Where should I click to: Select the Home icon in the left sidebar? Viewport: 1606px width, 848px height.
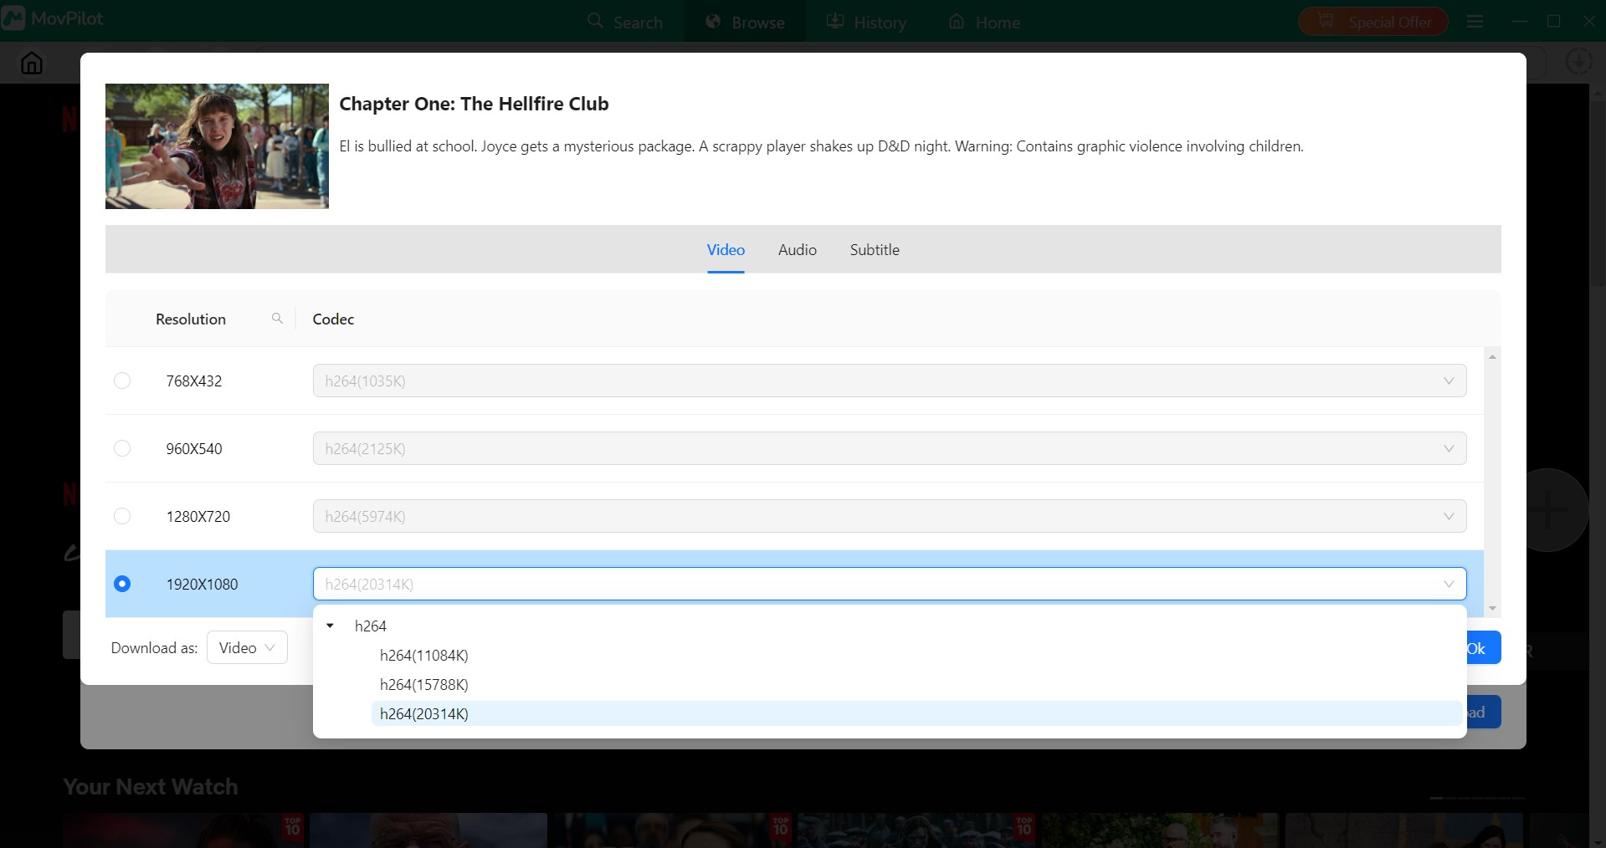coord(31,63)
